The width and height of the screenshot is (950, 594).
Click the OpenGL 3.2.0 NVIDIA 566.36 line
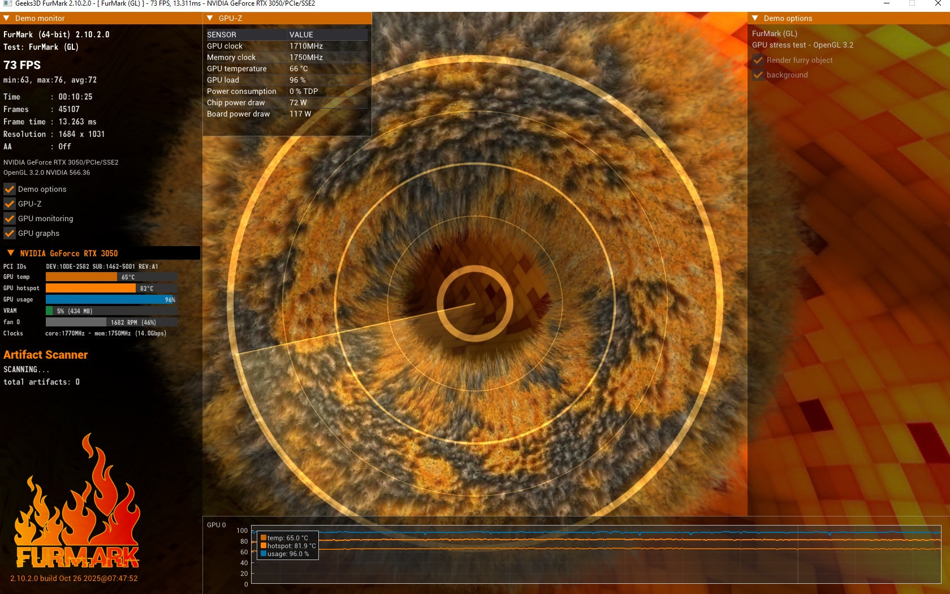(47, 173)
